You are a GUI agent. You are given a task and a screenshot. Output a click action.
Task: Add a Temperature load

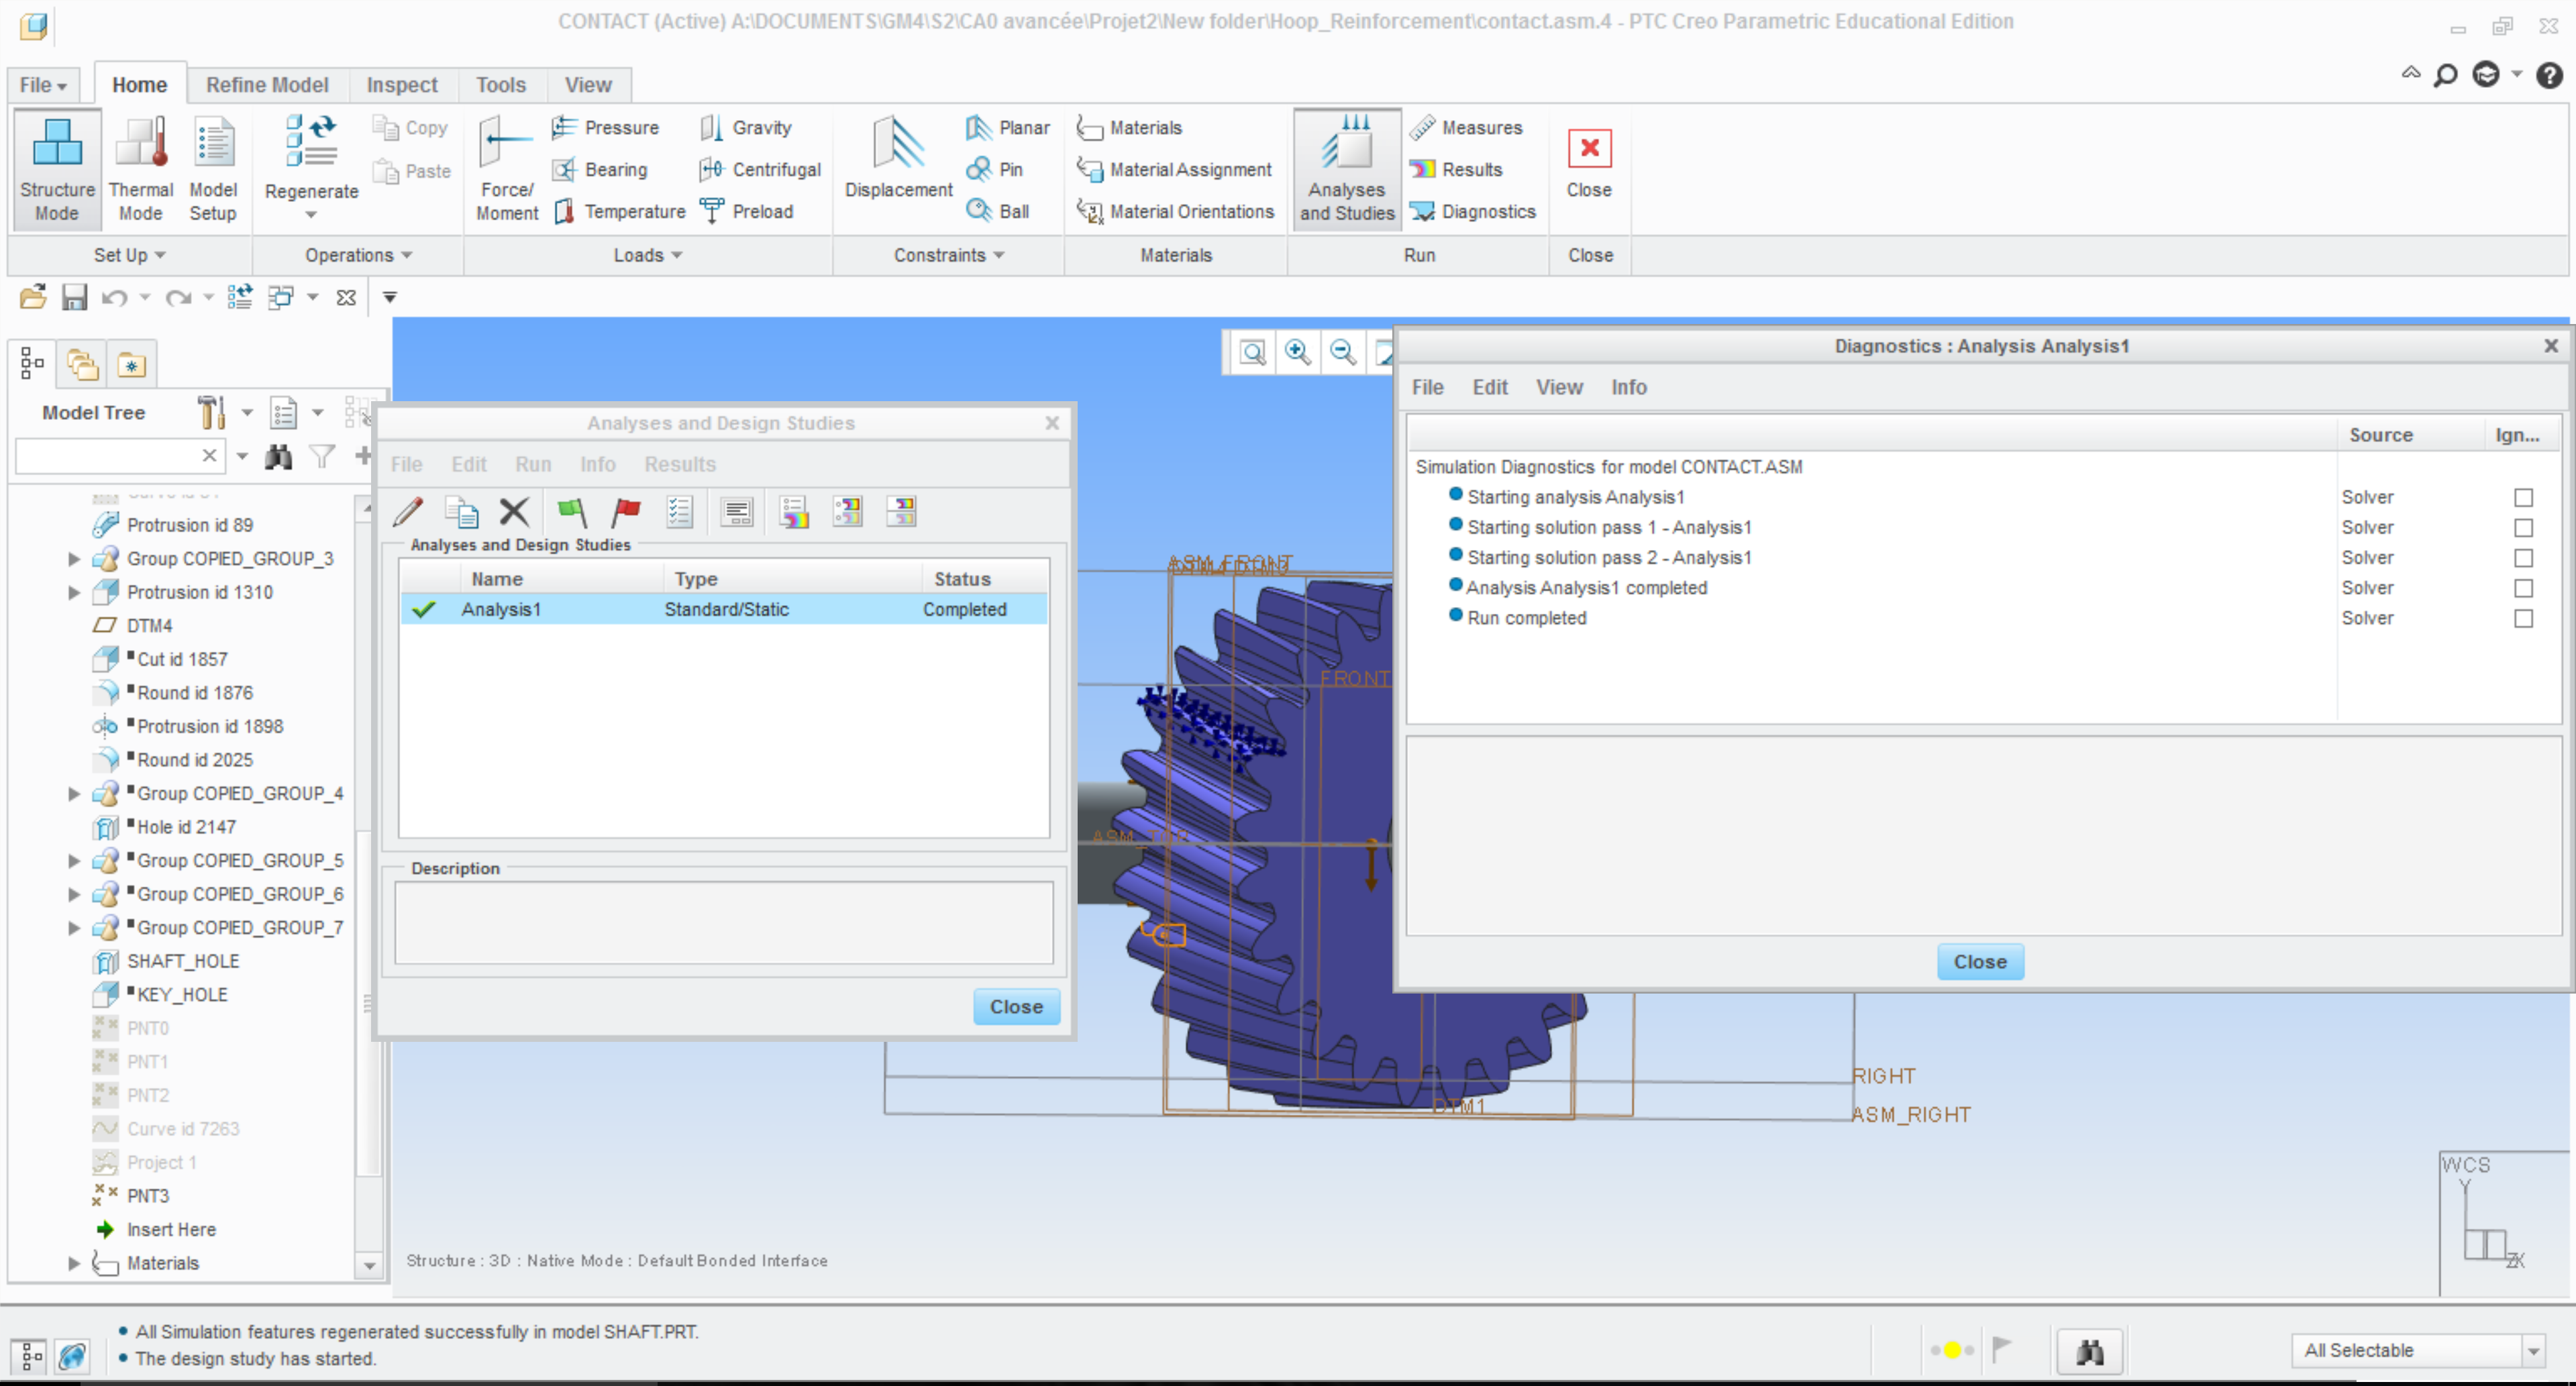coord(620,211)
